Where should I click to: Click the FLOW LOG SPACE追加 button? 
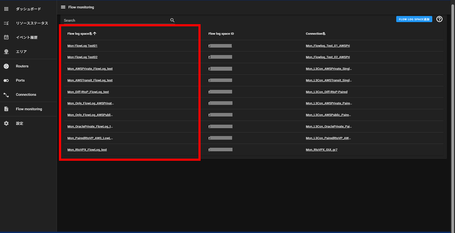click(x=414, y=19)
